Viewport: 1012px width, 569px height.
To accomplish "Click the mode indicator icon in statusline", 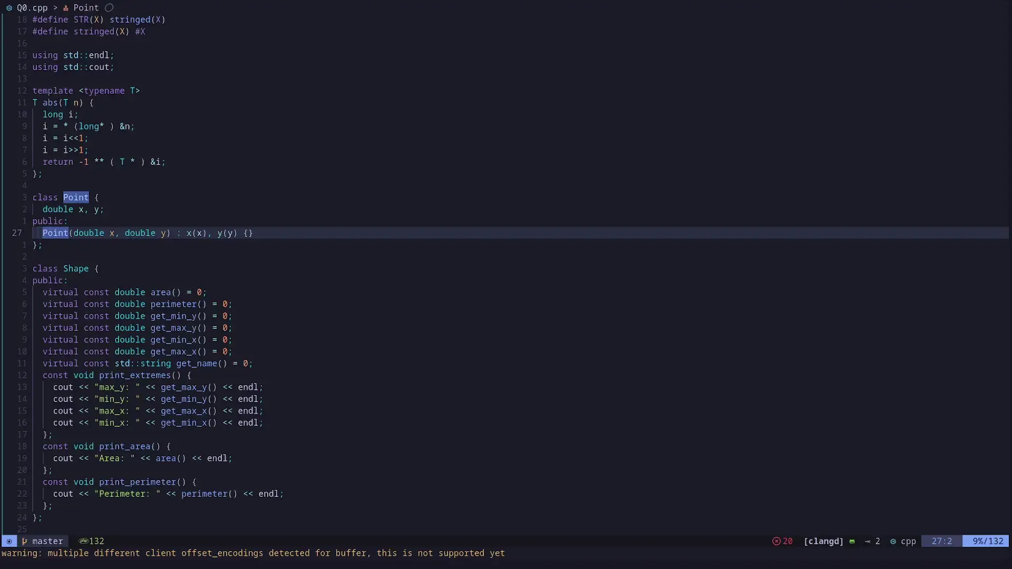I will click(9, 541).
